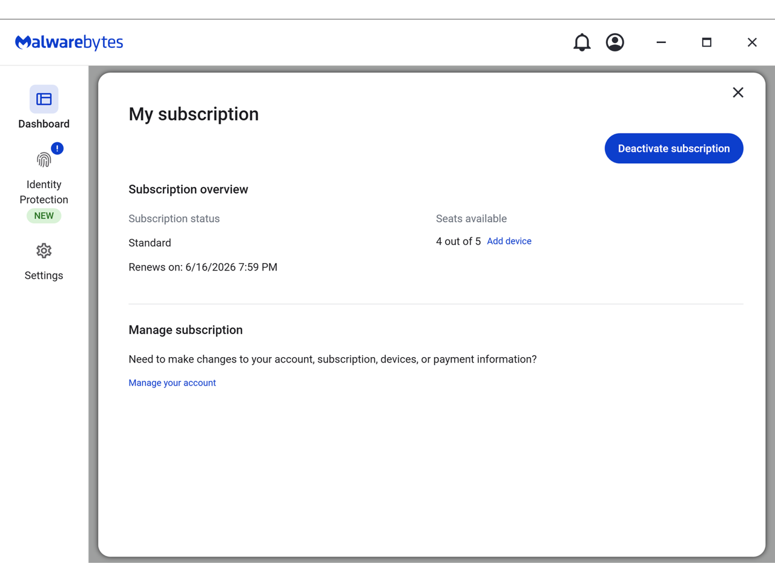The width and height of the screenshot is (775, 581).
Task: Open the Settings gear icon
Action: pyautogui.click(x=44, y=251)
